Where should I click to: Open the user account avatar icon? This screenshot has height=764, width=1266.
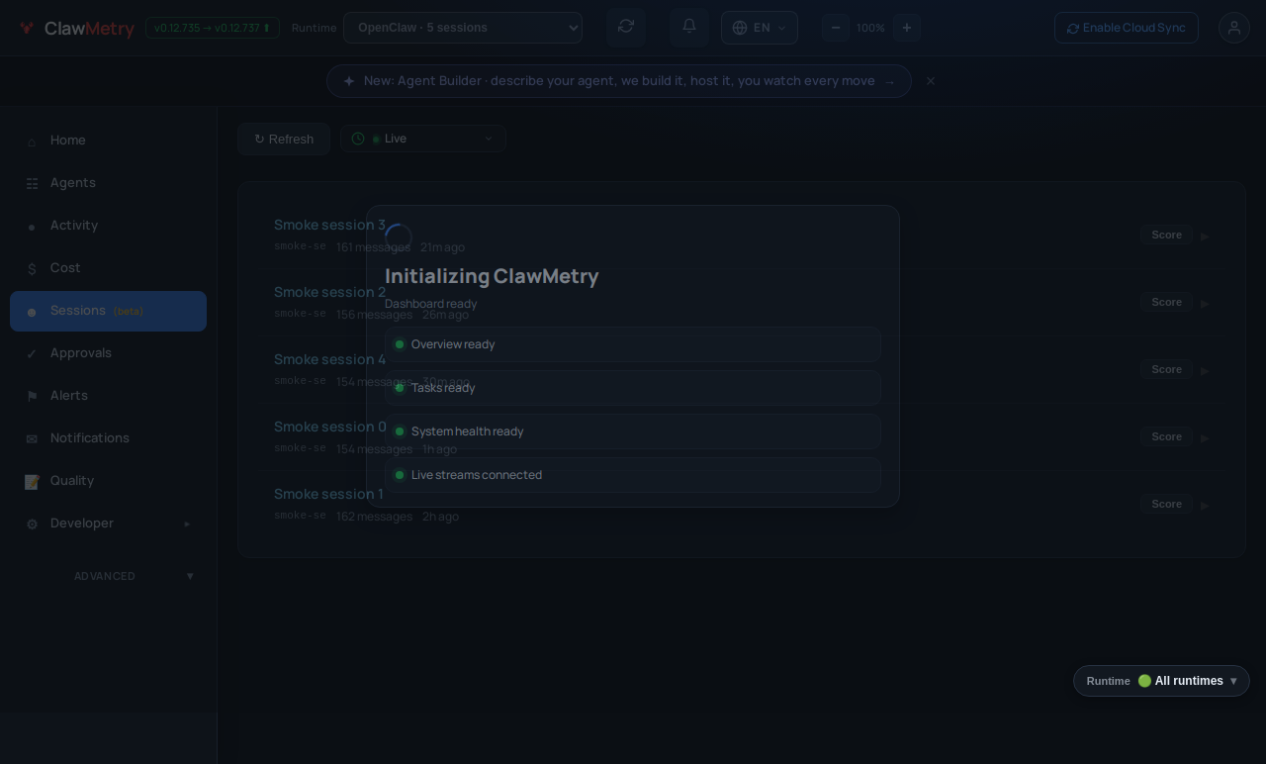tap(1234, 28)
